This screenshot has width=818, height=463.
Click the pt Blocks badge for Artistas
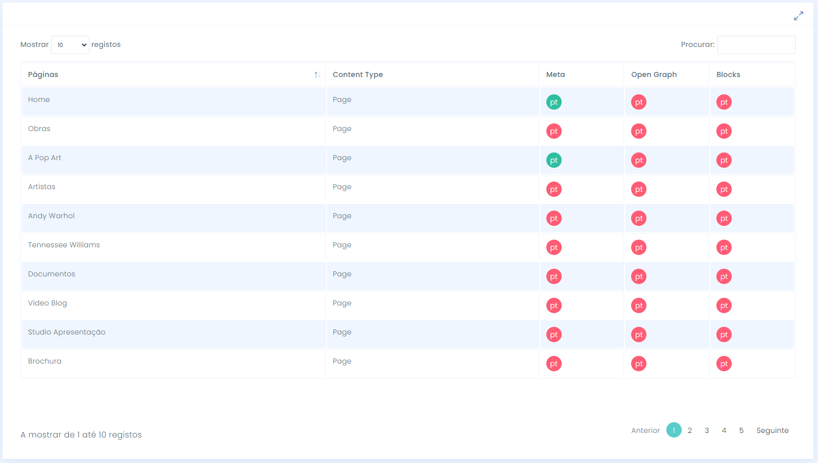point(724,189)
